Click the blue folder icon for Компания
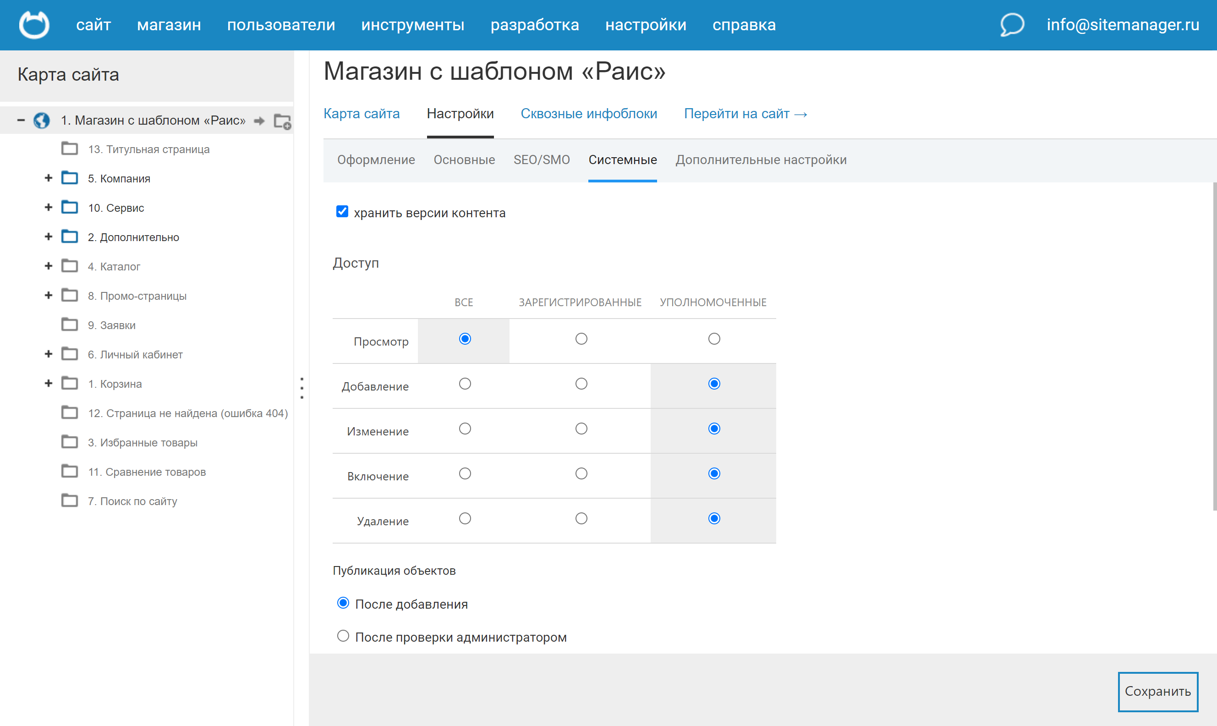The image size is (1217, 726). [x=70, y=178]
